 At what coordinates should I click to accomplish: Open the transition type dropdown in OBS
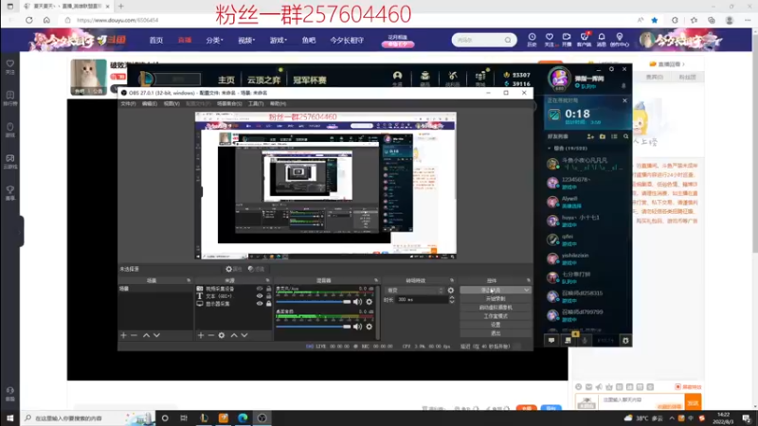pos(415,291)
